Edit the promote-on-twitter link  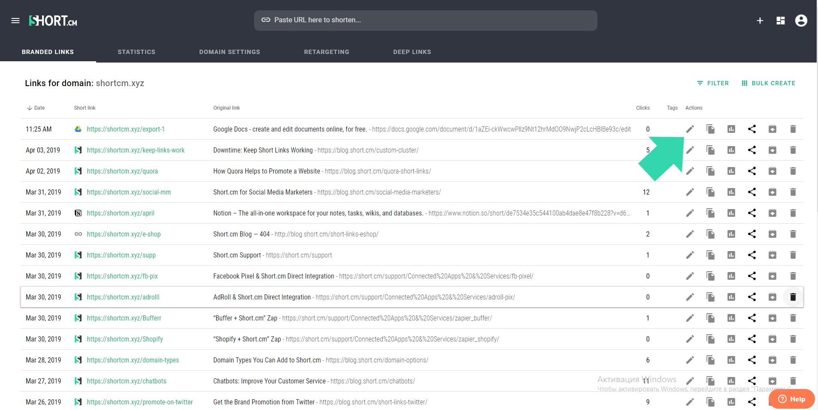click(x=690, y=402)
